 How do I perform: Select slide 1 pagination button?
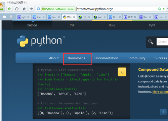[x=163, y=112]
